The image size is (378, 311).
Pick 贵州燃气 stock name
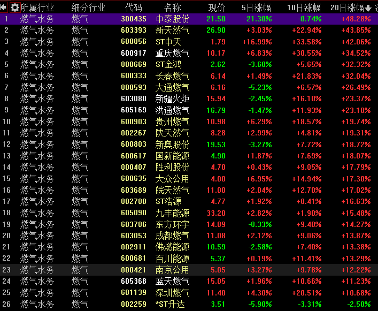pos(173,122)
